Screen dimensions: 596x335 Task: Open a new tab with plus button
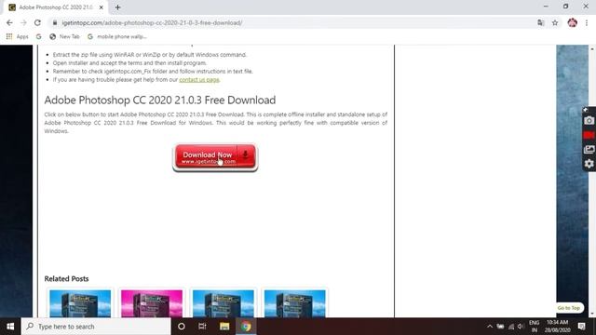(x=117, y=7)
